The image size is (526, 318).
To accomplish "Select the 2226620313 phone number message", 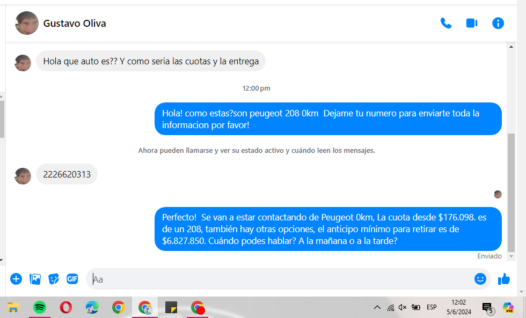I will click(x=67, y=174).
